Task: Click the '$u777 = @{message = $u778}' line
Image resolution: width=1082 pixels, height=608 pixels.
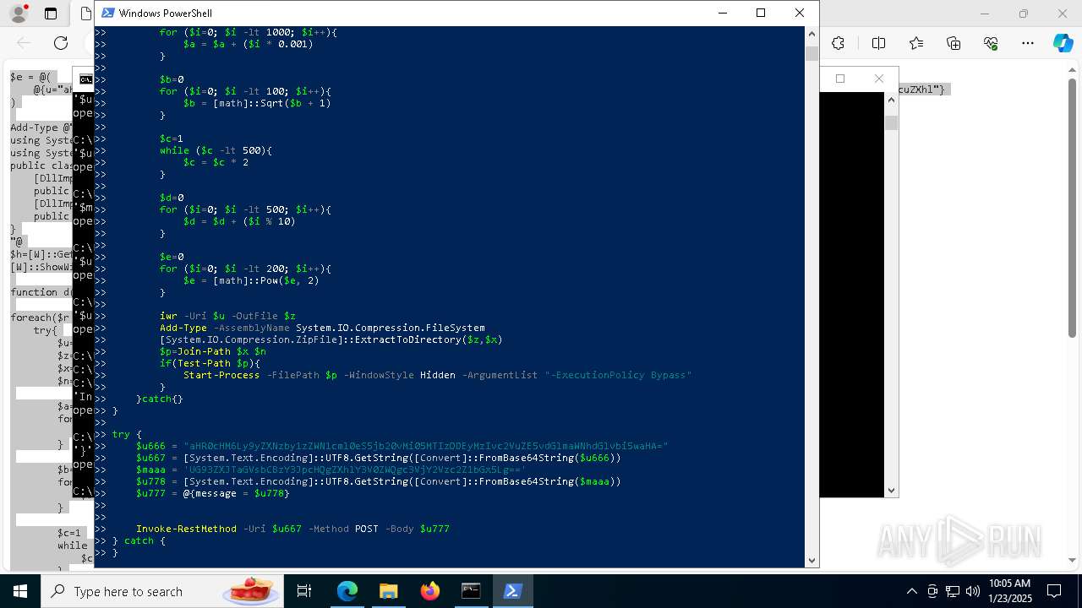Action: point(212,493)
